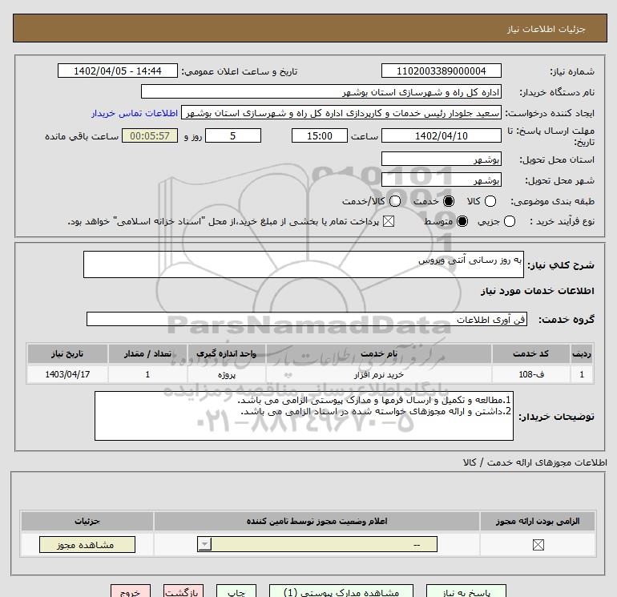Select the متوسط purchase type radio

pyautogui.click(x=462, y=221)
